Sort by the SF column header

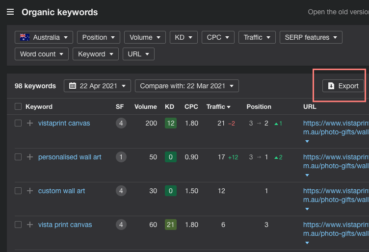120,107
